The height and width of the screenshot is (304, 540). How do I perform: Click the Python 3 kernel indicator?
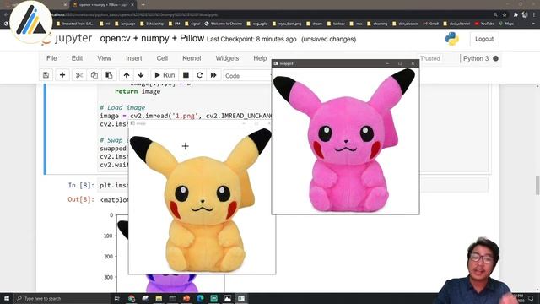pyautogui.click(x=476, y=58)
